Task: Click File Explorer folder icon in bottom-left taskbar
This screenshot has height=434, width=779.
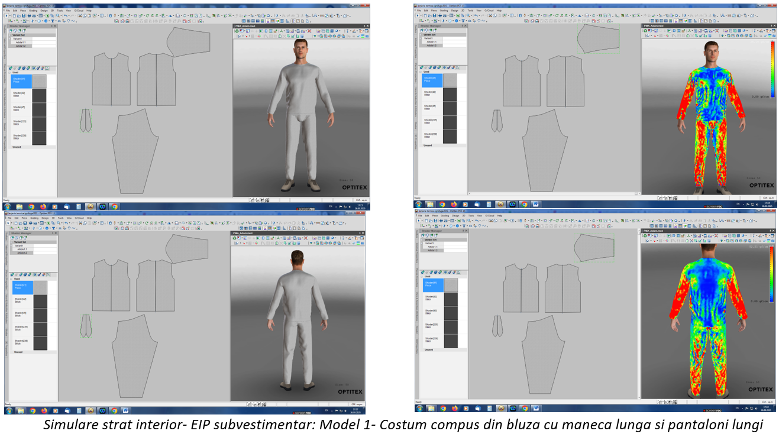Action: tap(20, 410)
